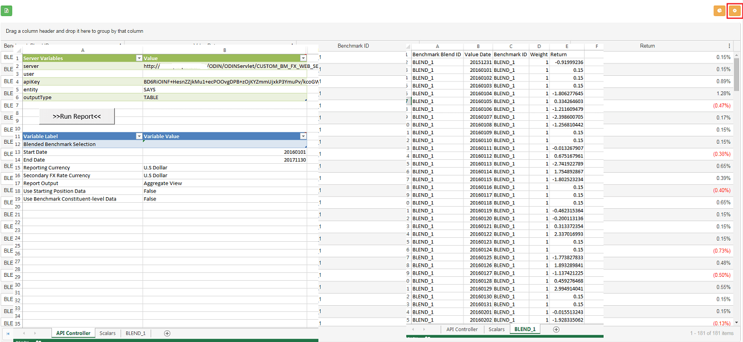Open the Variable Label filter dropdown
The width and height of the screenshot is (743, 342).
(x=139, y=136)
